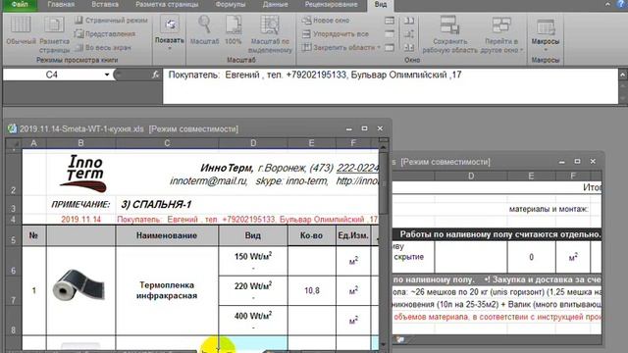The width and height of the screenshot is (628, 353).
Task: Select cell 220 Wt/м2
Action: [253, 290]
